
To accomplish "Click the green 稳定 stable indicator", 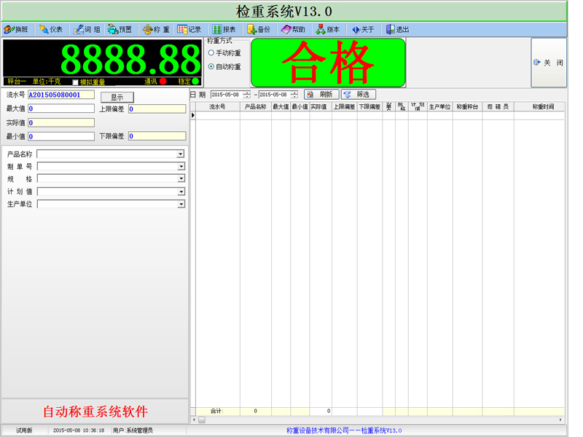I will coord(195,81).
